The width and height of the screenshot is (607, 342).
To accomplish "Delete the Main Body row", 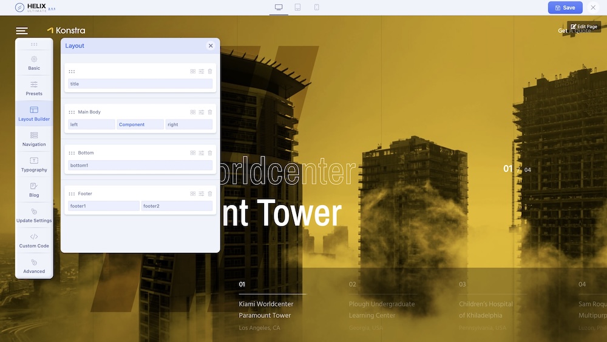I will point(210,112).
